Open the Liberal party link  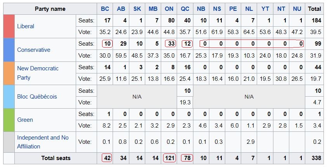[26, 26]
